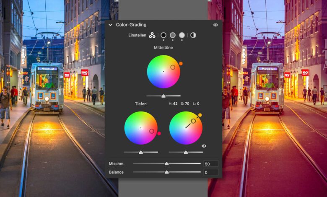327x197 pixels.
Task: Click the S: 70 saturation value
Action: pos(185,104)
